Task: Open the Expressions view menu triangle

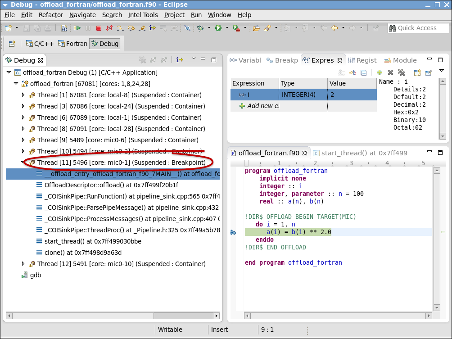Action: click(x=441, y=70)
